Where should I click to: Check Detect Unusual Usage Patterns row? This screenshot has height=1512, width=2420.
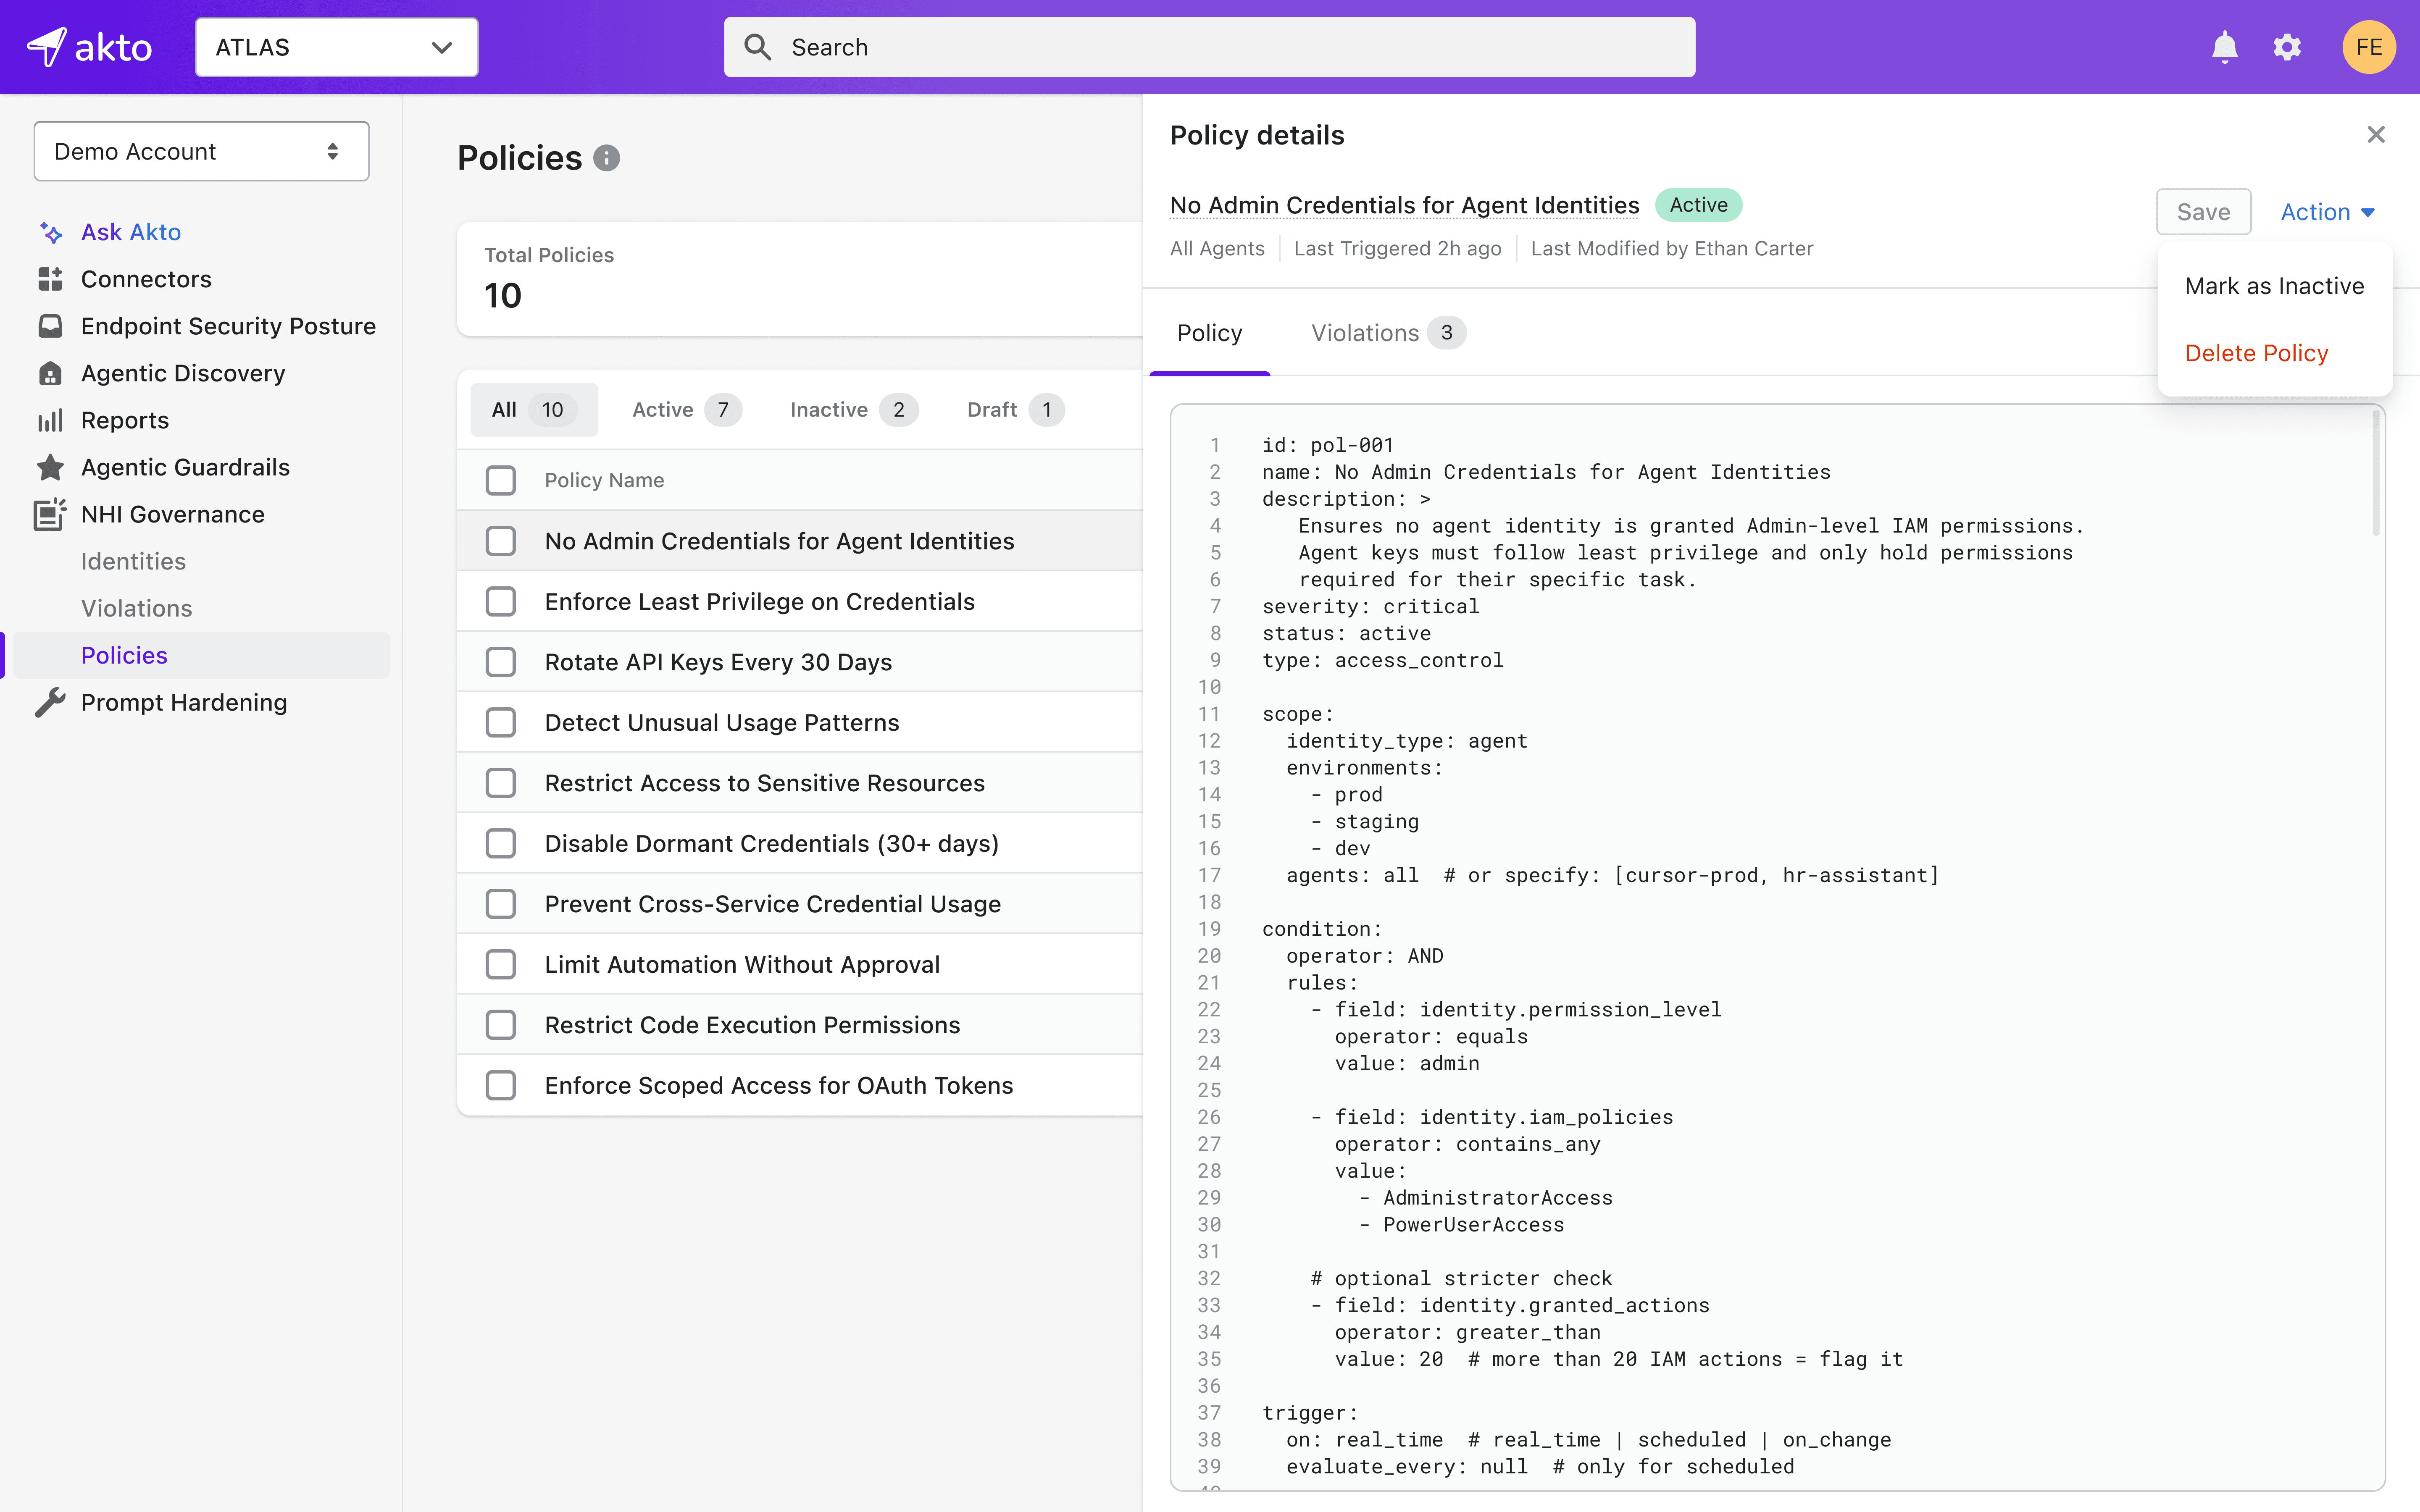(x=500, y=722)
